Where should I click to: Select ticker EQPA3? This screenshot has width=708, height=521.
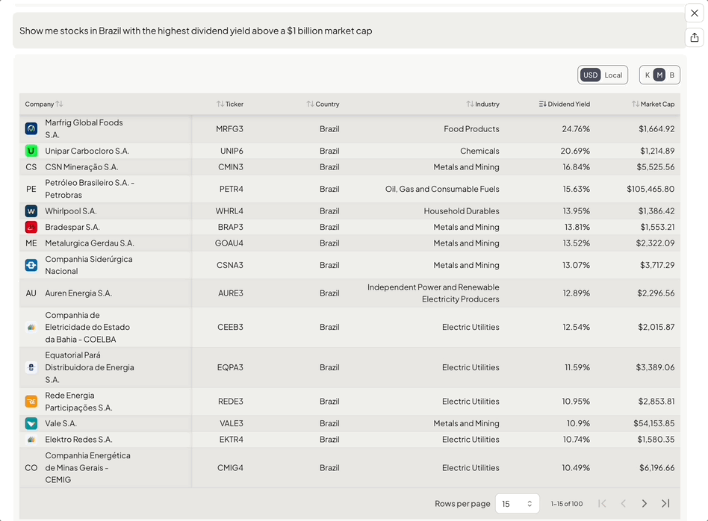click(x=230, y=367)
